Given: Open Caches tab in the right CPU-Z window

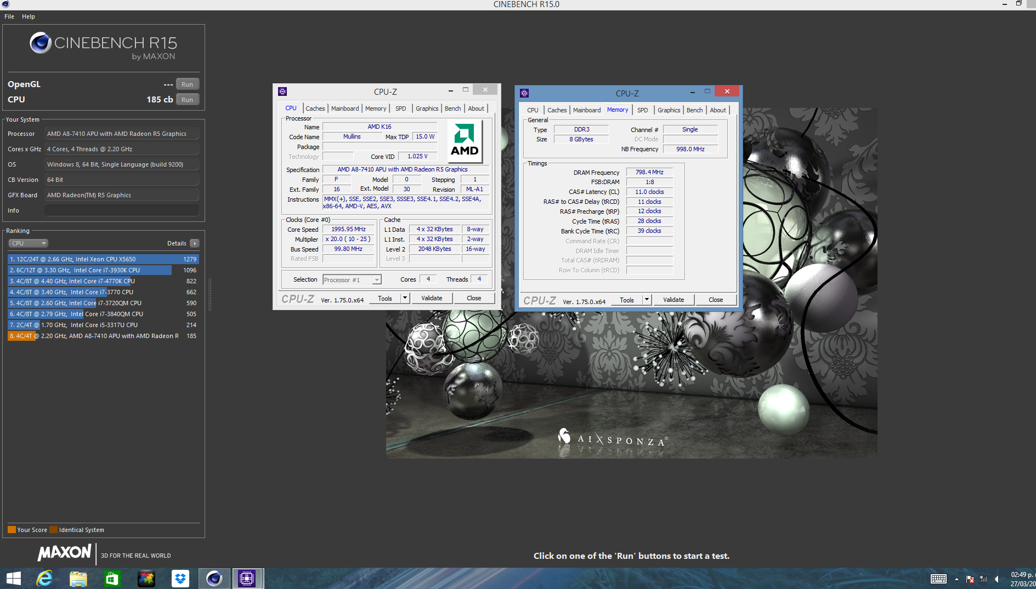Looking at the screenshot, I should [x=557, y=110].
